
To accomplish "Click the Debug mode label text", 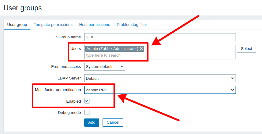I will pyautogui.click(x=69, y=113).
